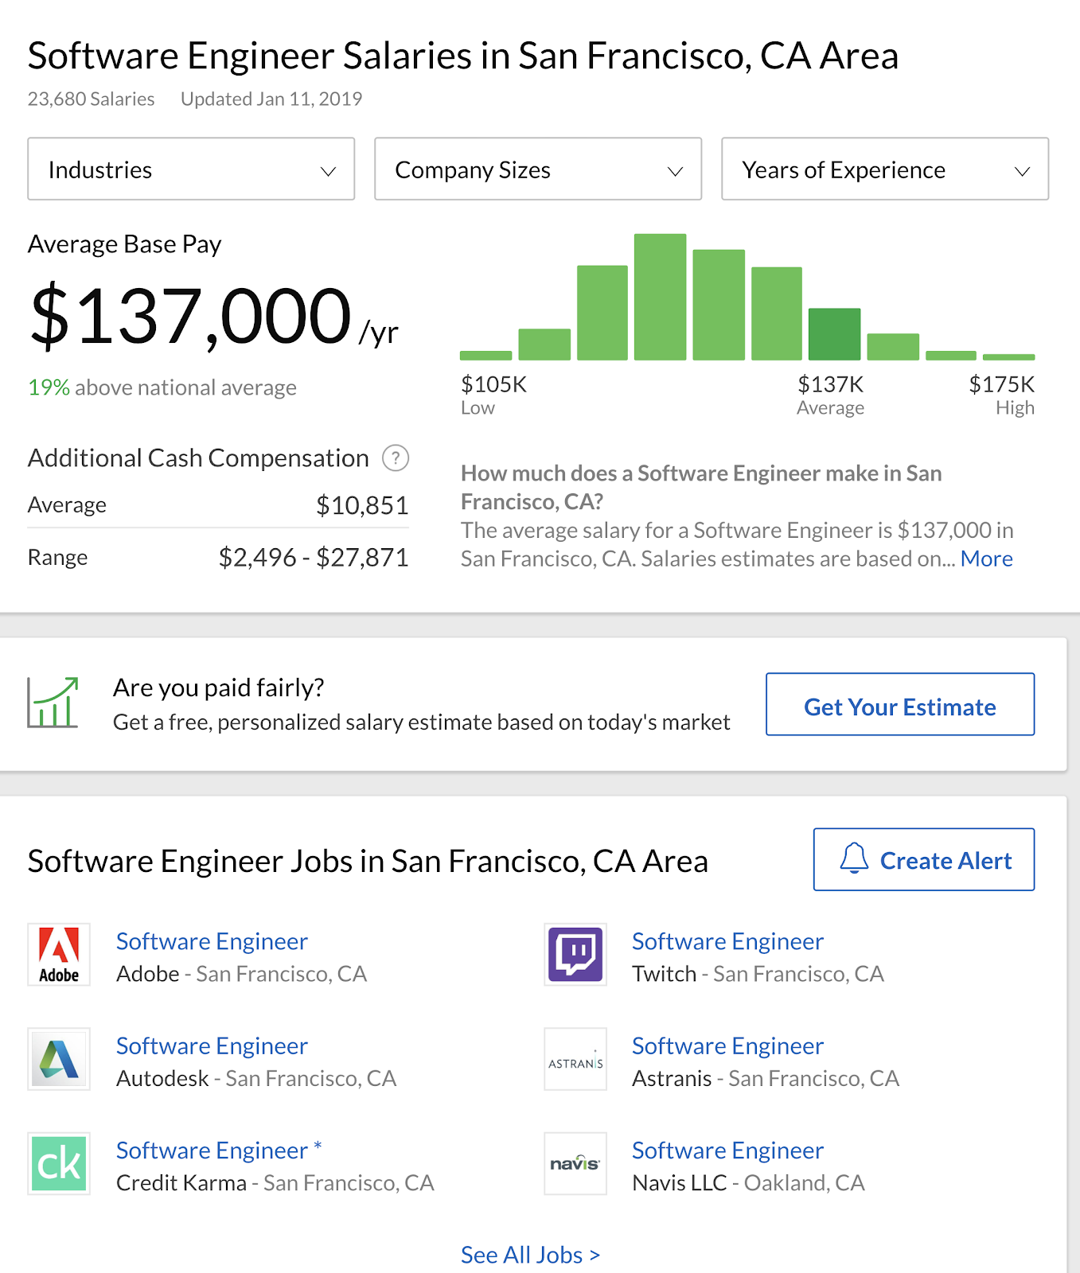
Task: Click the Navis LLC logo icon
Action: pyautogui.click(x=575, y=1163)
